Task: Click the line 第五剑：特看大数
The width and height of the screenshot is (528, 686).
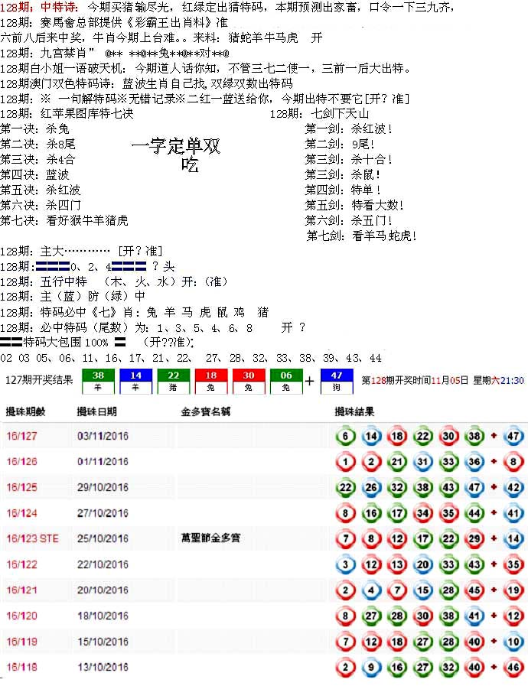Action: (x=354, y=205)
